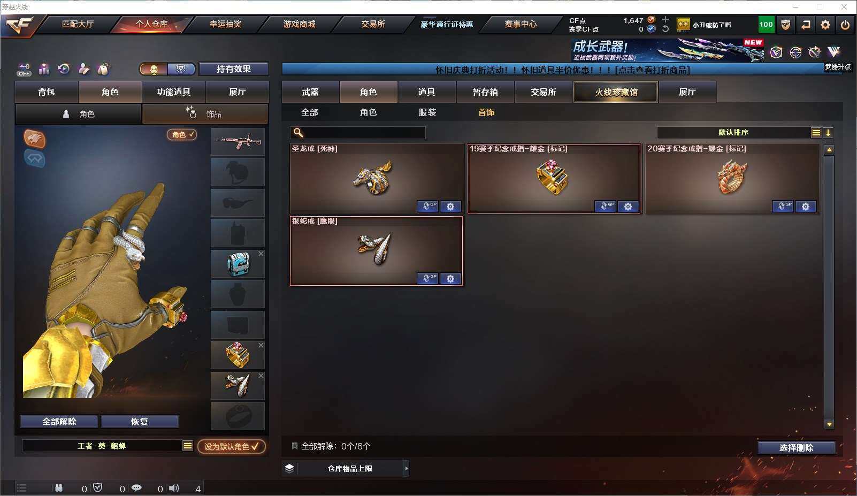
Task: Switch to the 火线珍藏馆 tab
Action: tap(616, 92)
